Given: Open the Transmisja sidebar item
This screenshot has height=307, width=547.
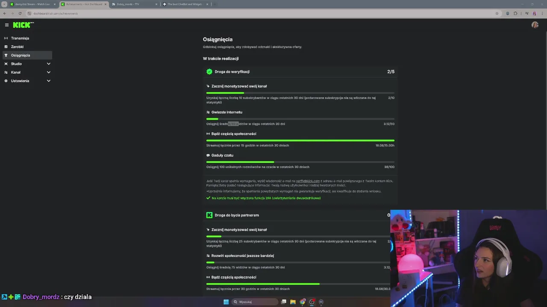Looking at the screenshot, I should [x=27, y=38].
